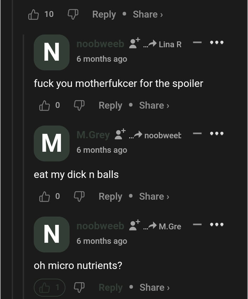Upvote the 'motherfukcer for the spoiler' comment
248x299 pixels.
point(45,106)
